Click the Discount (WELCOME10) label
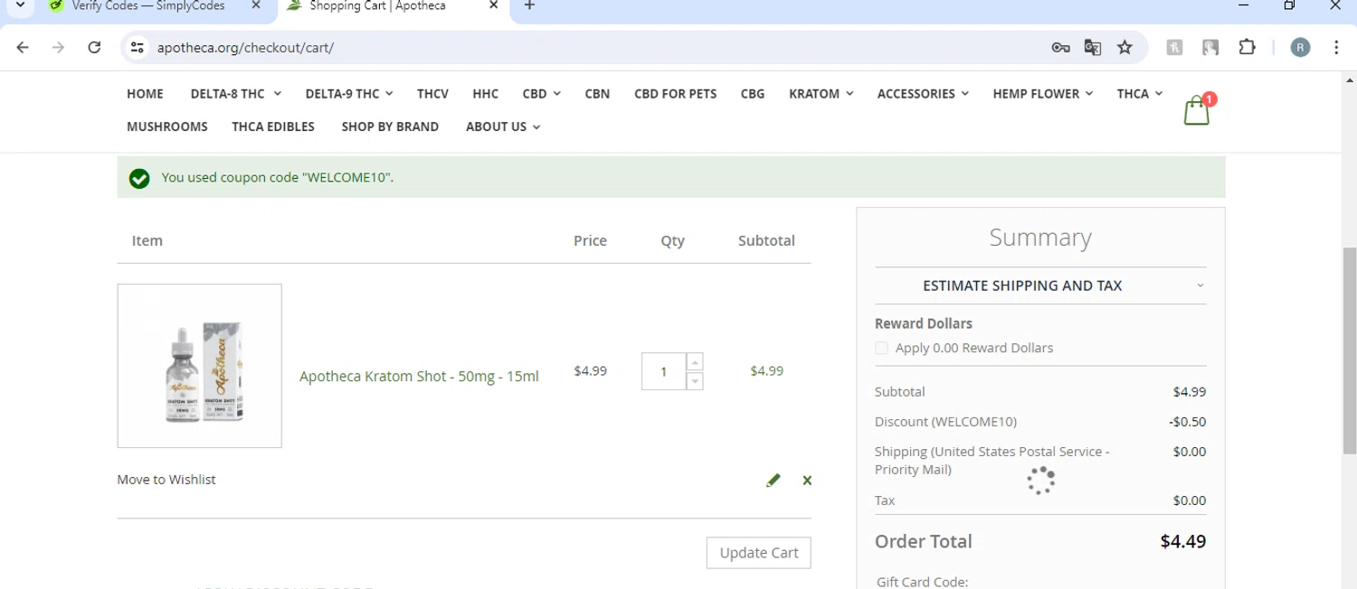Viewport: 1357px width, 589px height. [945, 422]
